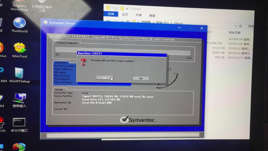Viewport: 268px width, 151px height.
Task: Select the 2018/8/19 date entry in Explorer
Action: (x=240, y=39)
